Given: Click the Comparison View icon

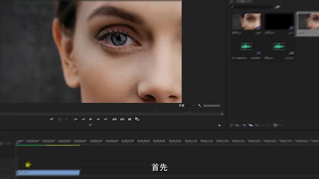Looking at the screenshot, I should (x=137, y=119).
